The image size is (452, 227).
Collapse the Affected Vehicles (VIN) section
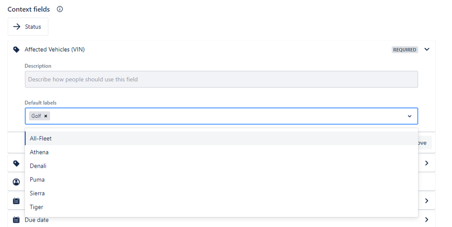pos(427,49)
